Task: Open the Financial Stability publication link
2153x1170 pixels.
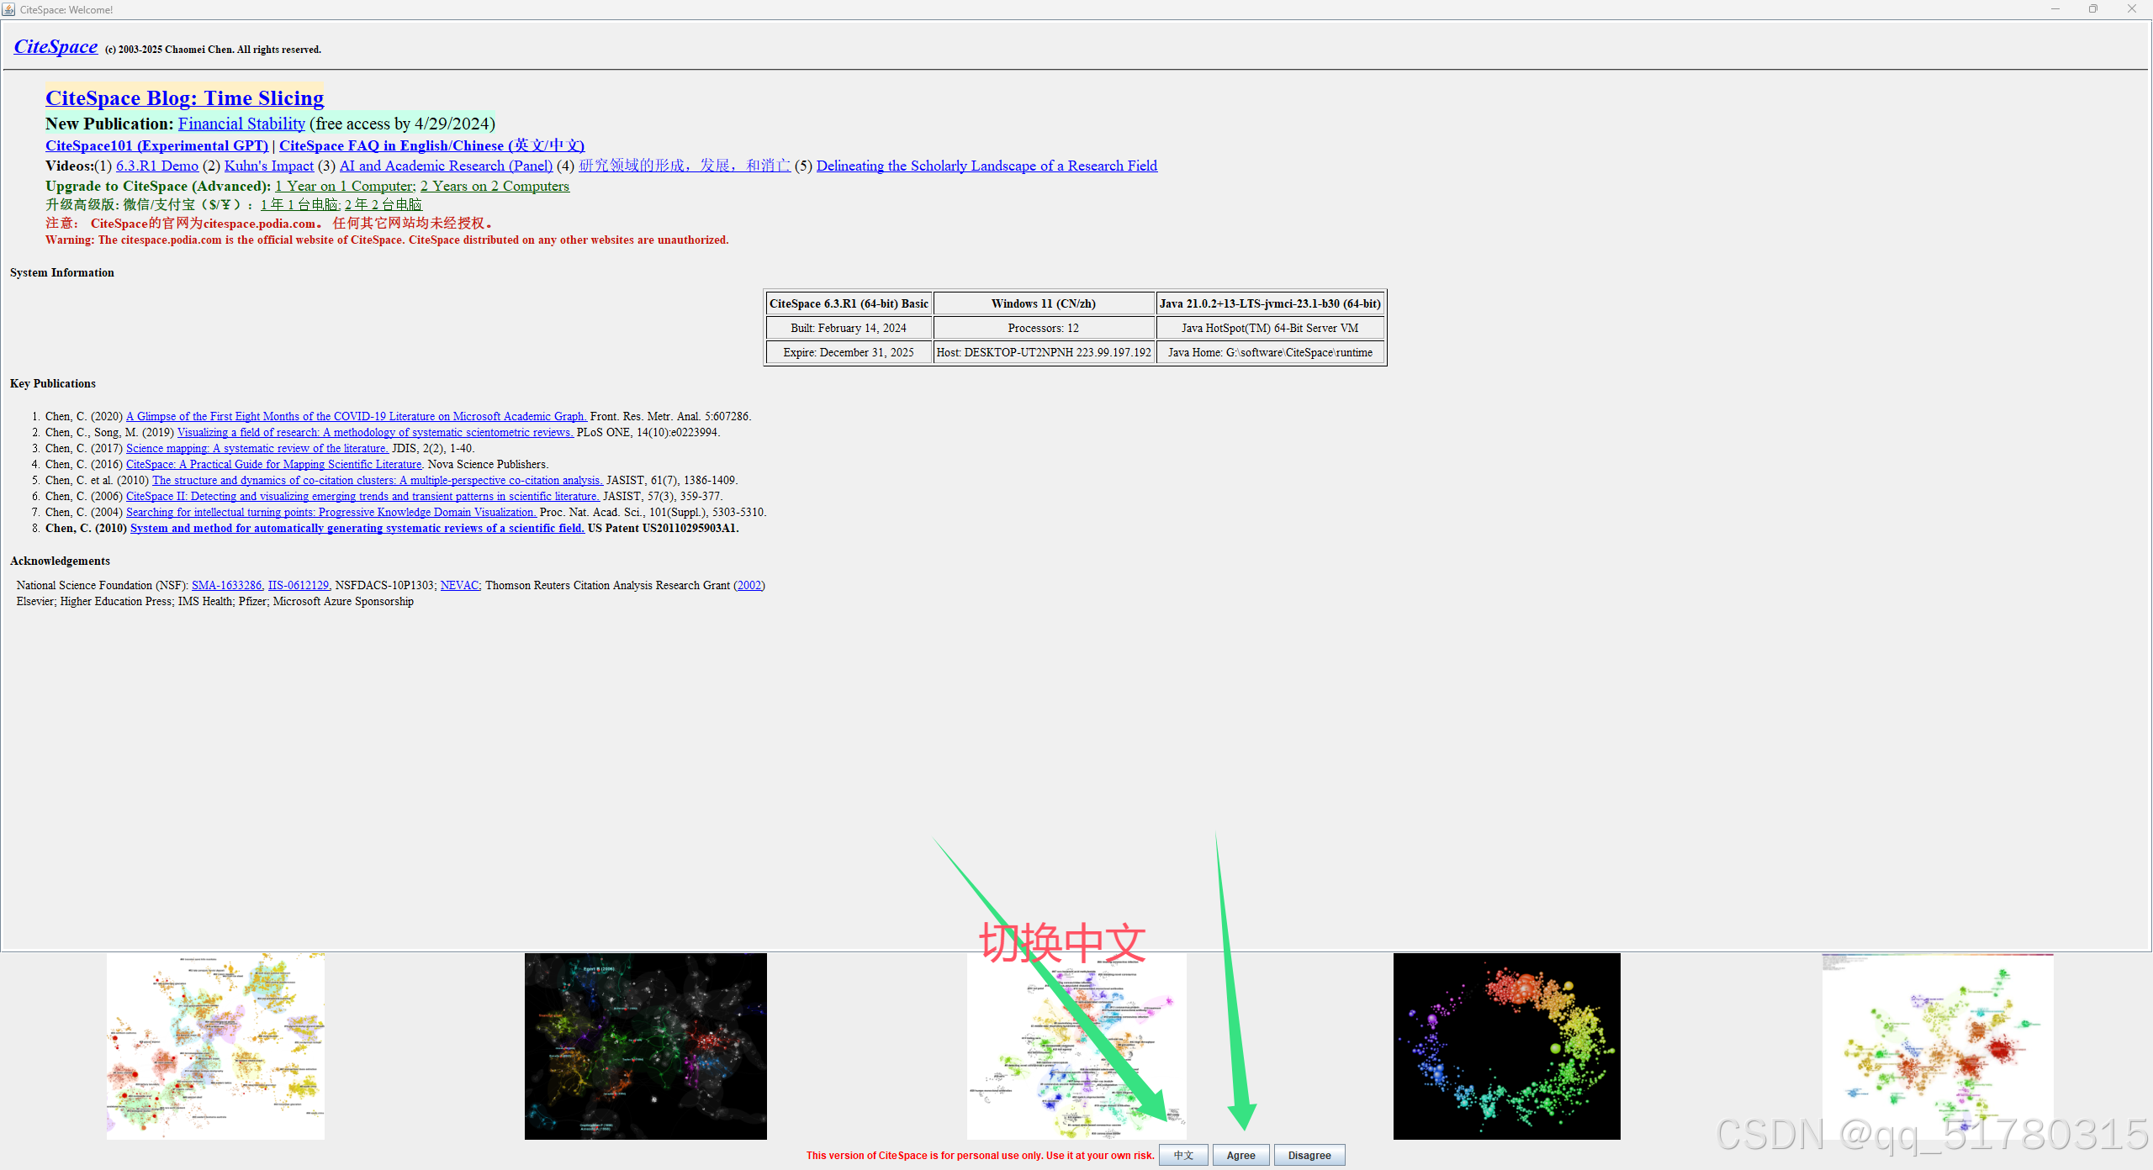Action: click(241, 124)
